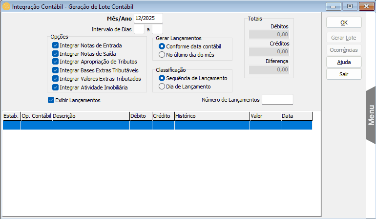Uncheck Integrar Valores Extras Tributados
376x219 pixels.
coord(55,79)
